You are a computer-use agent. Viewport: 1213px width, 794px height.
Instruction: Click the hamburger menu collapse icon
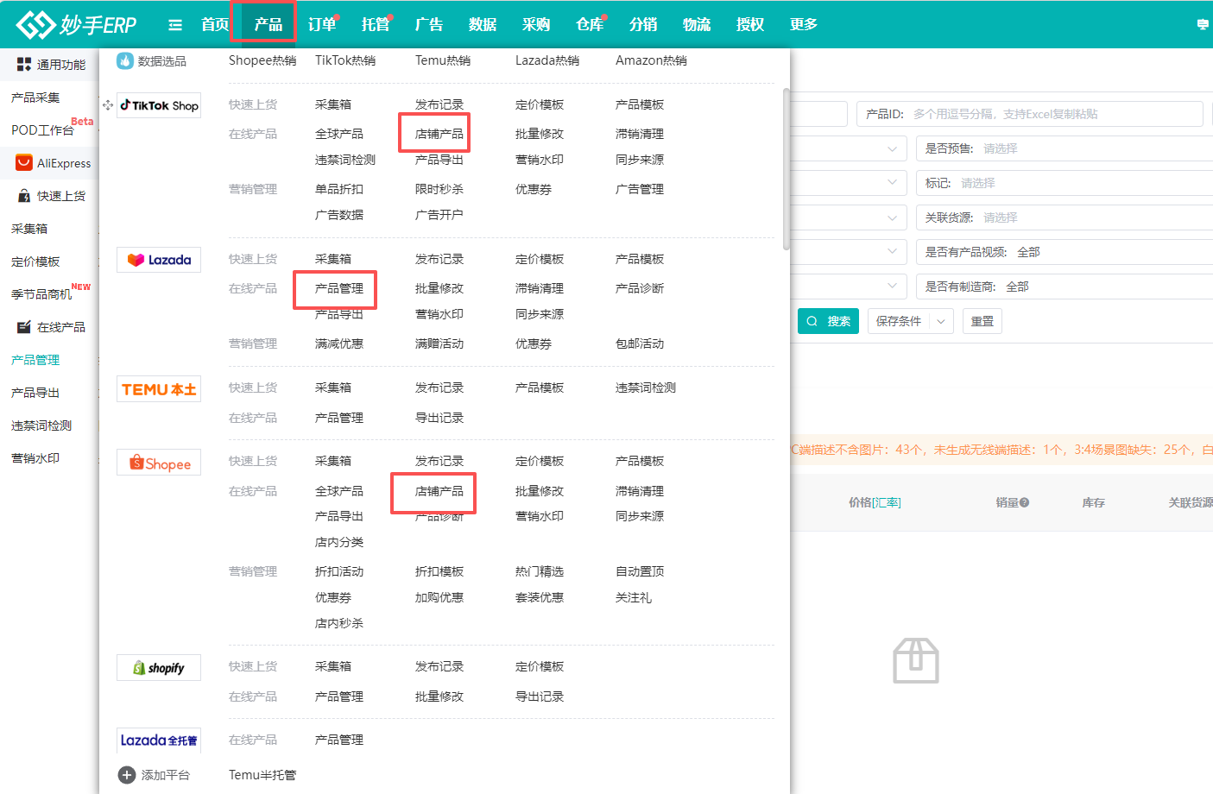click(175, 25)
